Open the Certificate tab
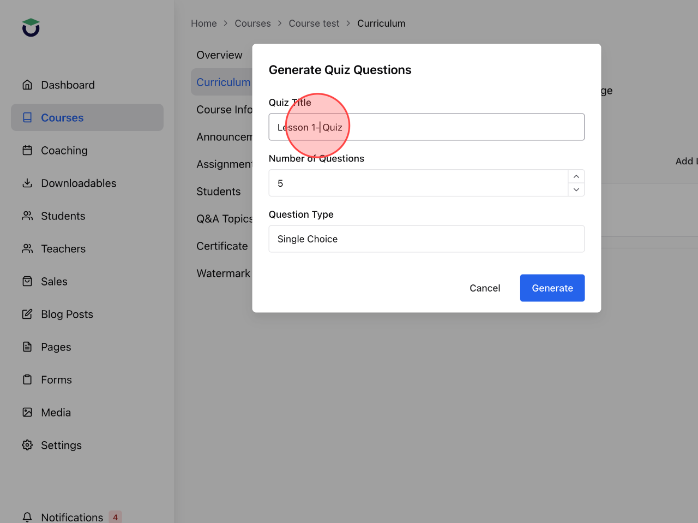 click(x=222, y=246)
